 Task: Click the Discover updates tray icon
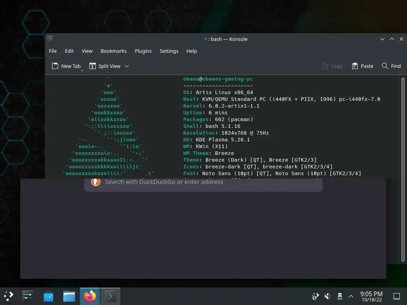tap(315, 296)
